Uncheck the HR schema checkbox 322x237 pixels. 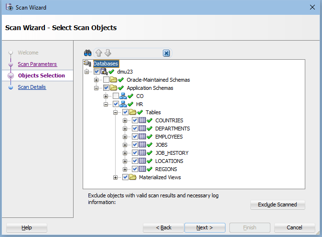116,104
